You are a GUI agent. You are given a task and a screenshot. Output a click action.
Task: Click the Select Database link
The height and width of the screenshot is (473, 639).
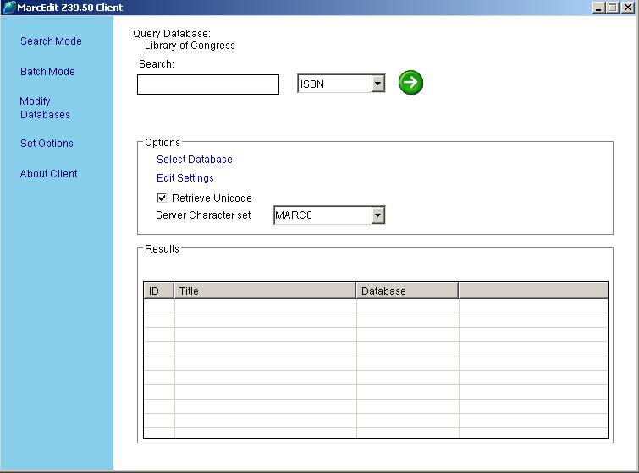(x=194, y=160)
